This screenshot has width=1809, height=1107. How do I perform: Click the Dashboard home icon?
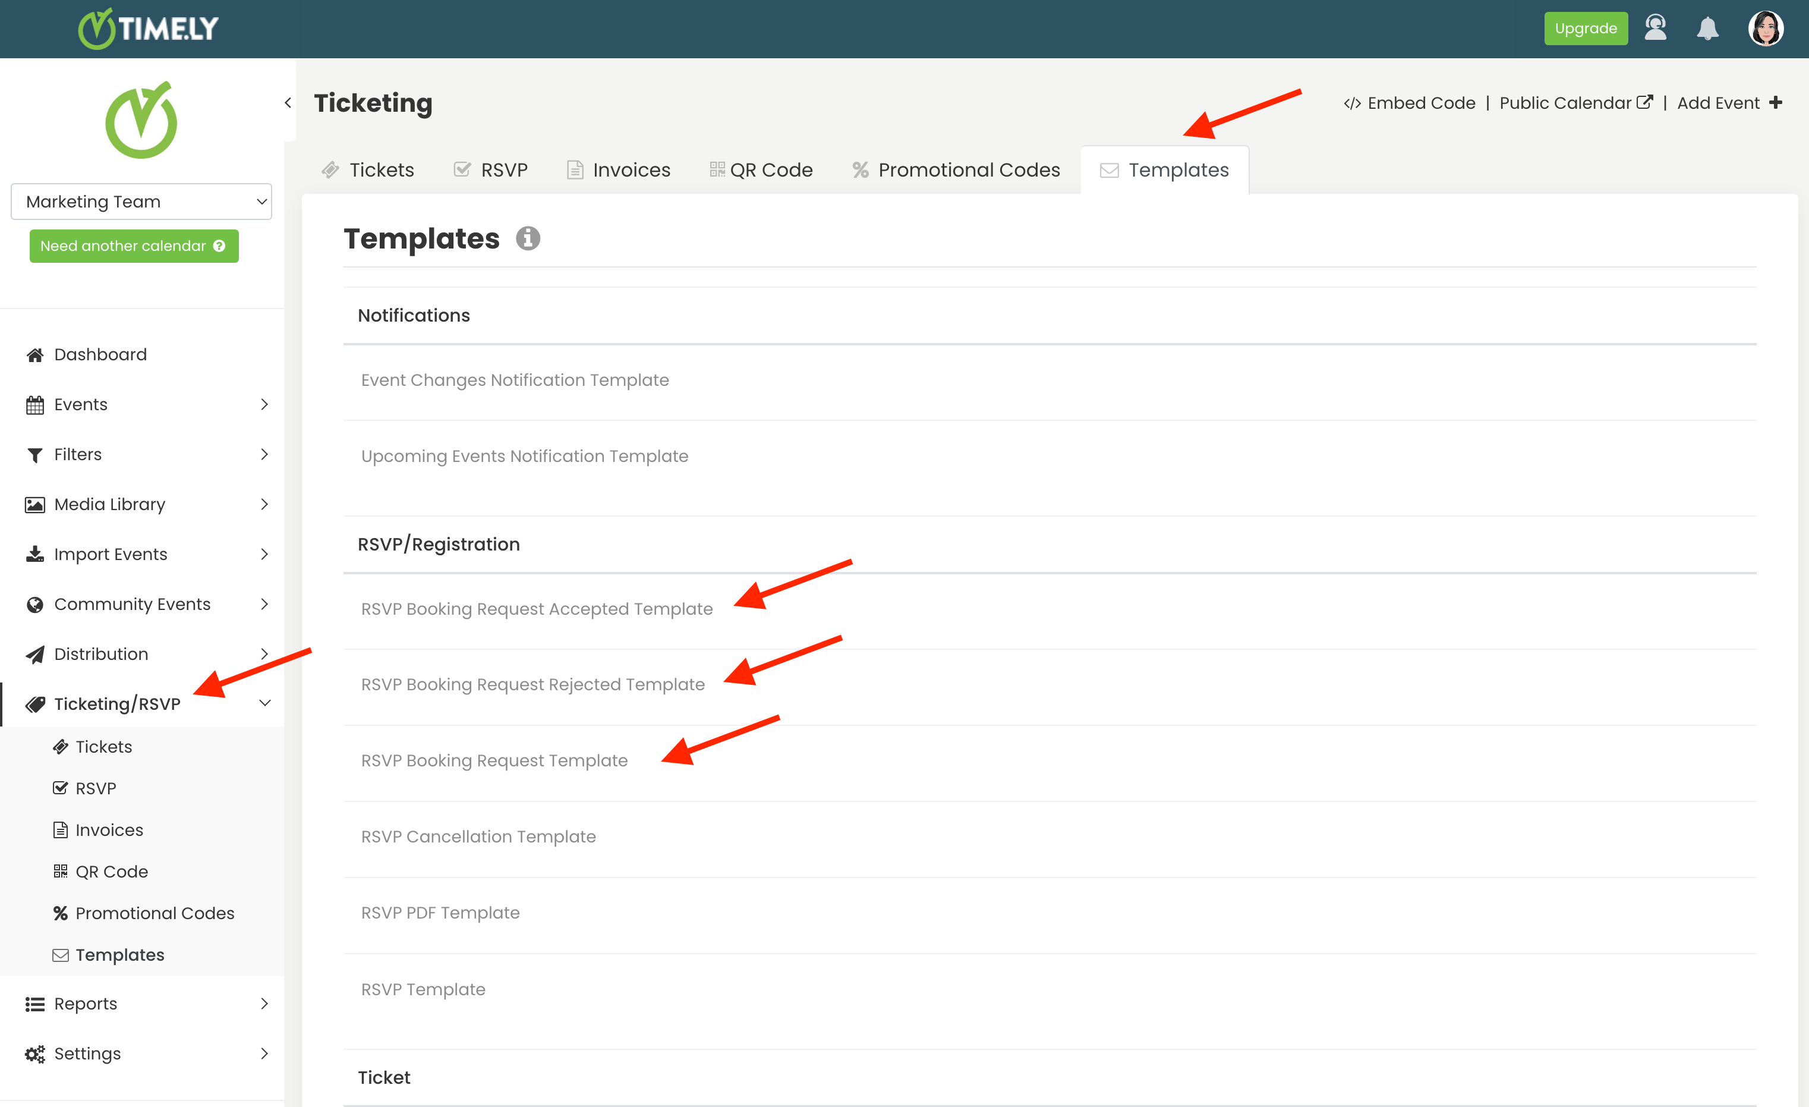pos(34,355)
